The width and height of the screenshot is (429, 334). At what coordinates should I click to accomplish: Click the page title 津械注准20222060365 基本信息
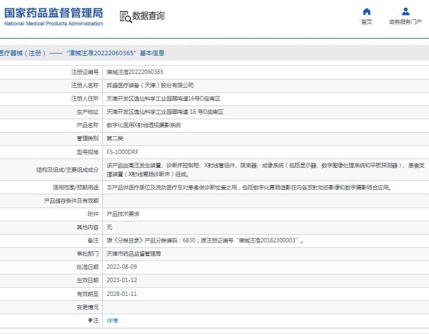coord(82,53)
